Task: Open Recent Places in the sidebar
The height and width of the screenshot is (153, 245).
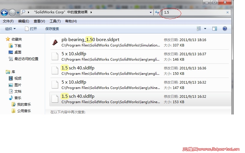Action: pos(24,59)
